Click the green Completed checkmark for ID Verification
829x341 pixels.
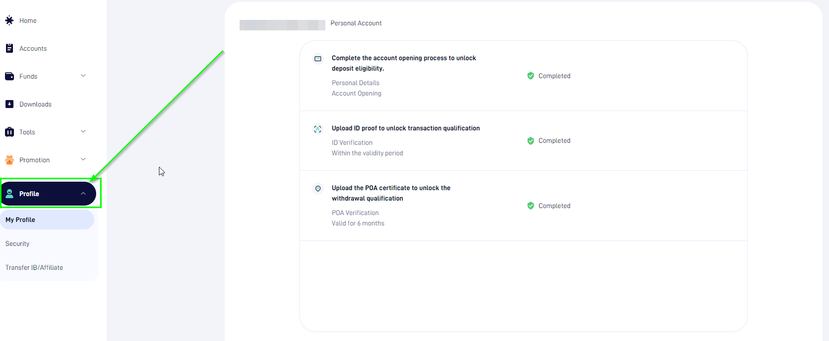click(531, 141)
